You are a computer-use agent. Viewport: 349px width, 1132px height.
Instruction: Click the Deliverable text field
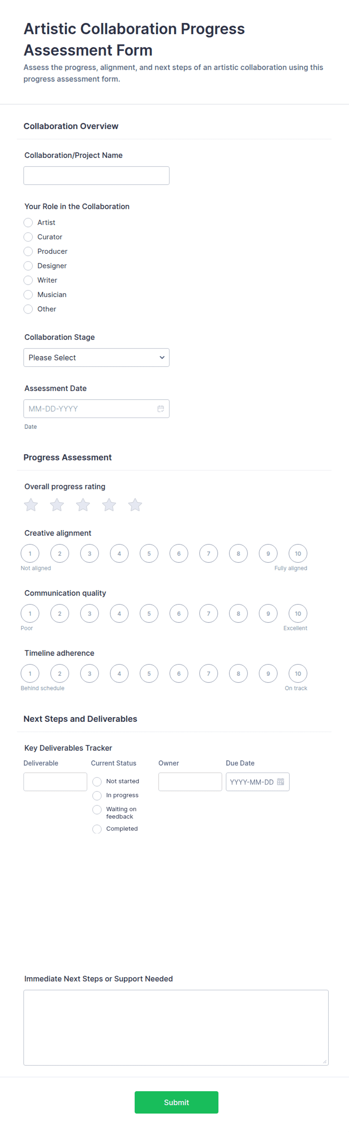(x=55, y=782)
